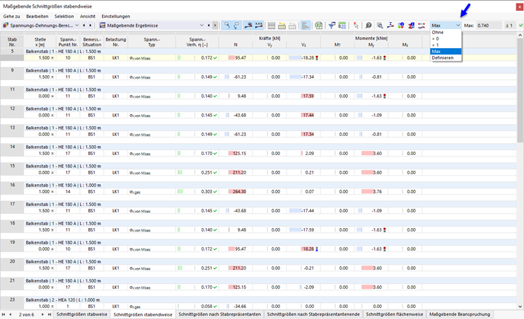
Task: Click the red and blue lines icon
Action: (421, 25)
